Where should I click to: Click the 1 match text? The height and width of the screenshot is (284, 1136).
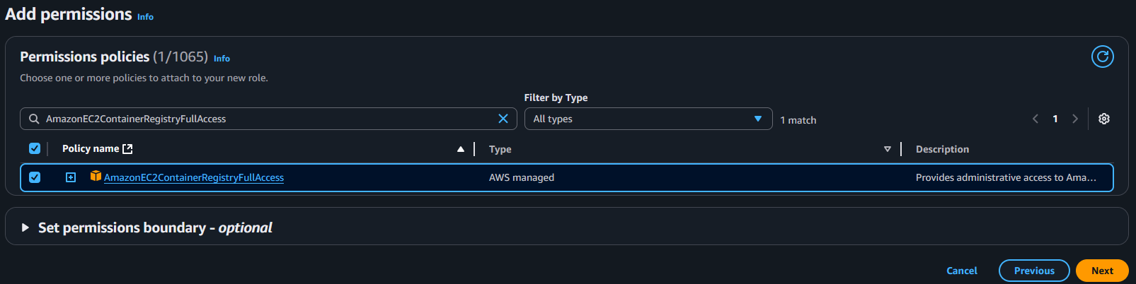click(x=798, y=120)
